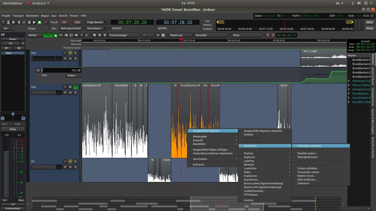Toggle loop playback button
This screenshot has width=376, height=211.
coord(24,22)
